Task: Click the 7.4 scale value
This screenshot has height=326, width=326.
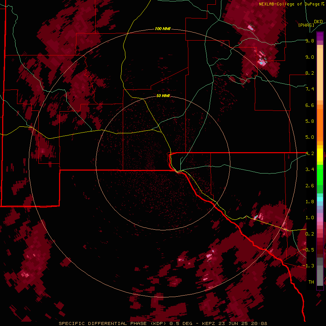Action: [310, 89]
